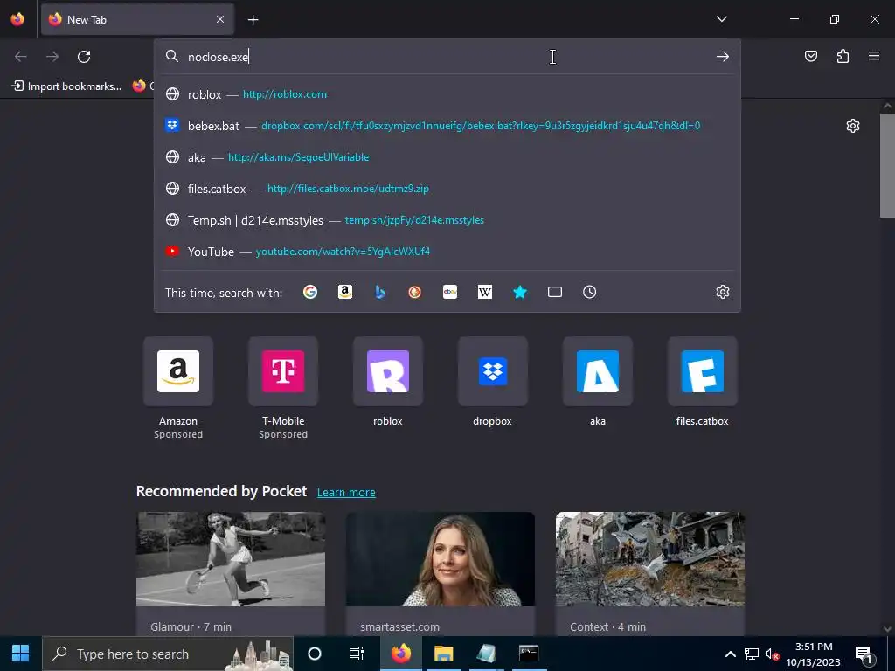Select the Temp.sh d214e.msstyles suggestion
This screenshot has height=671, width=895.
coord(447,219)
